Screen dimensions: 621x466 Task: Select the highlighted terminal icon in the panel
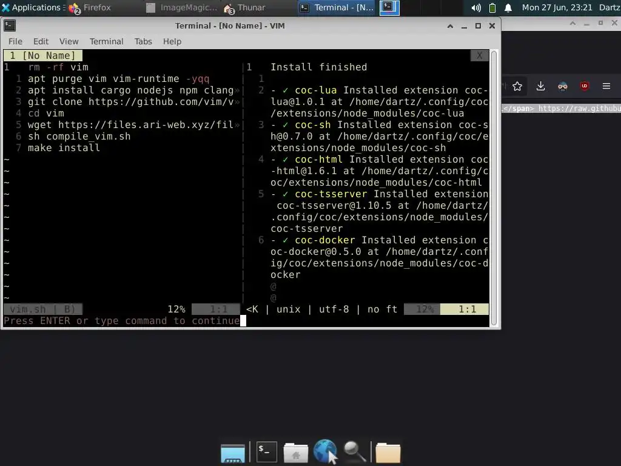click(x=389, y=7)
